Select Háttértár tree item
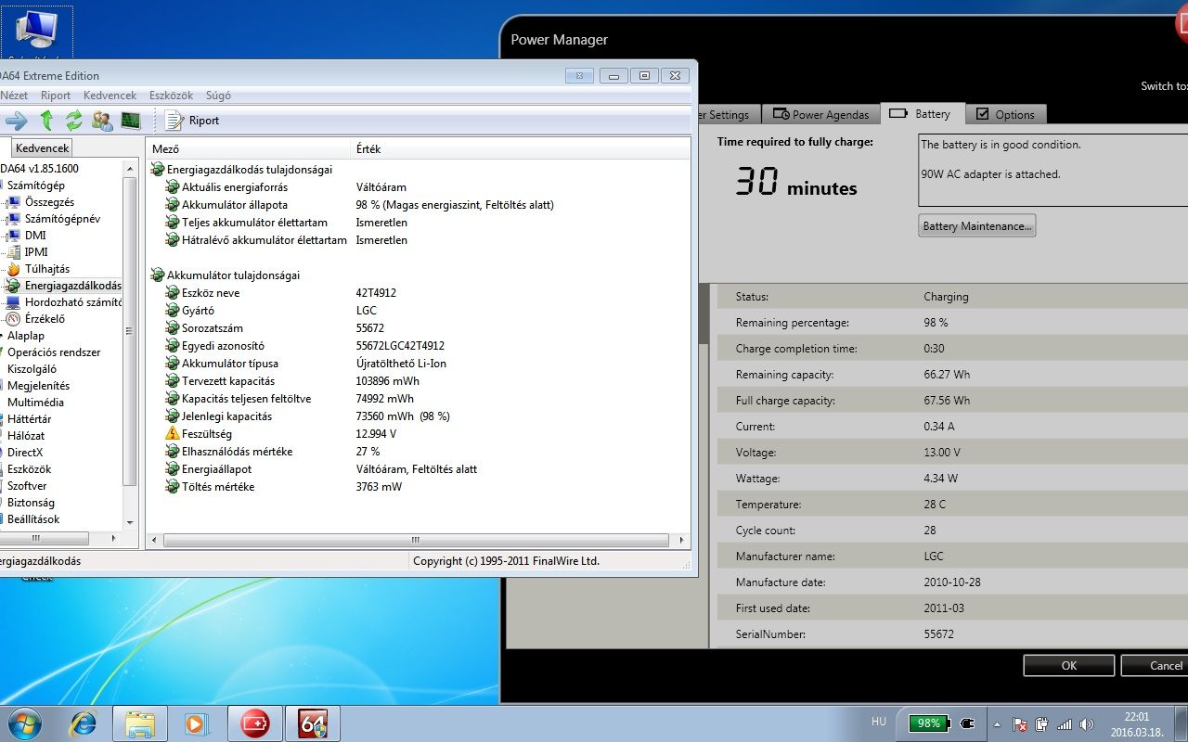Viewport: 1188px width, 742px height. click(30, 419)
